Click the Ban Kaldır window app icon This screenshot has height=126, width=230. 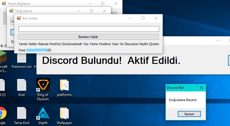click(x=19, y=18)
